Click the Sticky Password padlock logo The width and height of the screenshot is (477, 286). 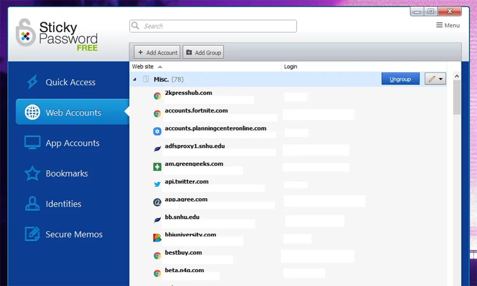(x=25, y=33)
